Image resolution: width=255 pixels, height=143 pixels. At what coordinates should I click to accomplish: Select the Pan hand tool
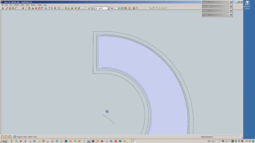[49, 8]
